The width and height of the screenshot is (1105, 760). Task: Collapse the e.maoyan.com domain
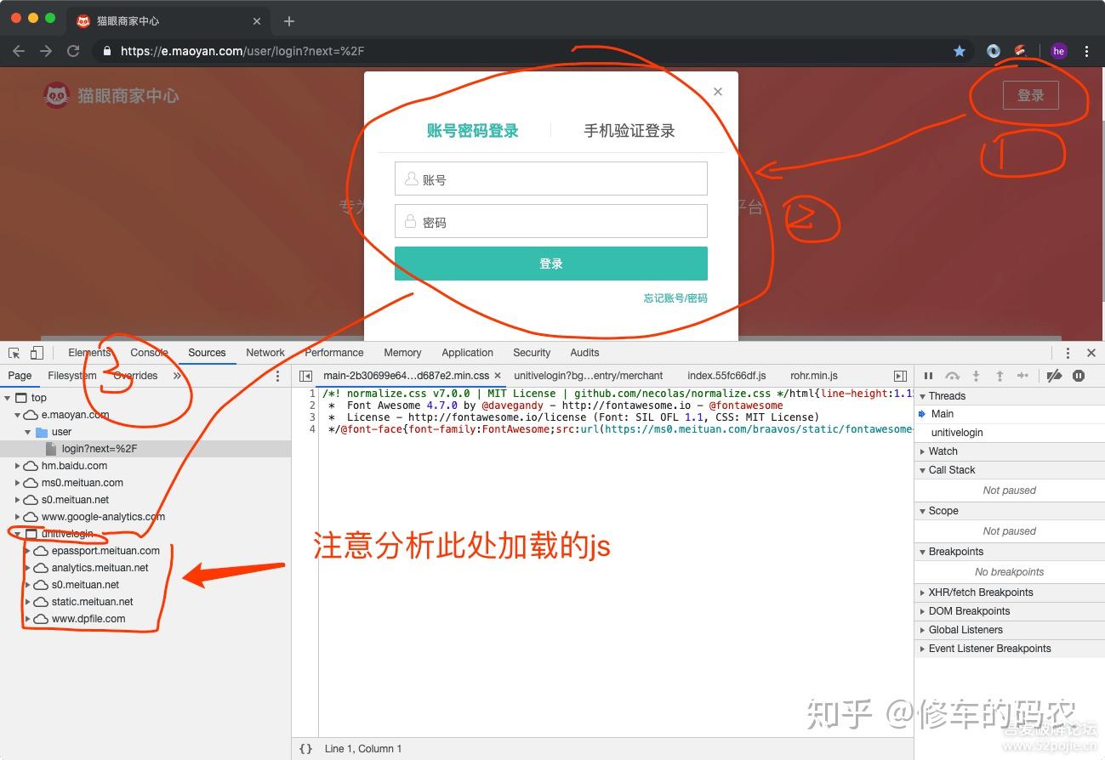click(x=18, y=415)
